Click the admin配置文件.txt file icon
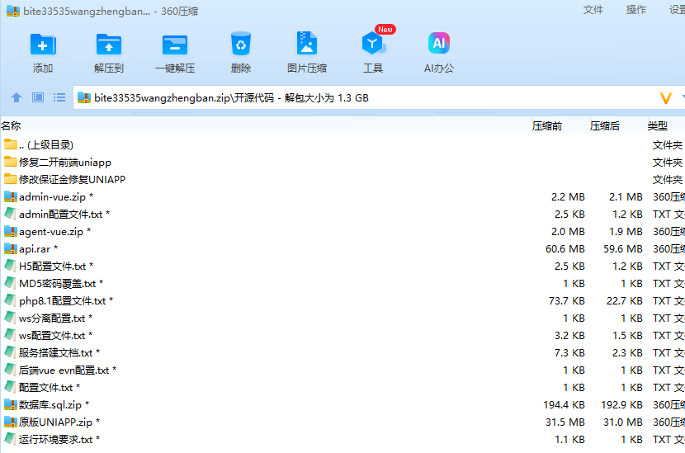 (x=10, y=214)
